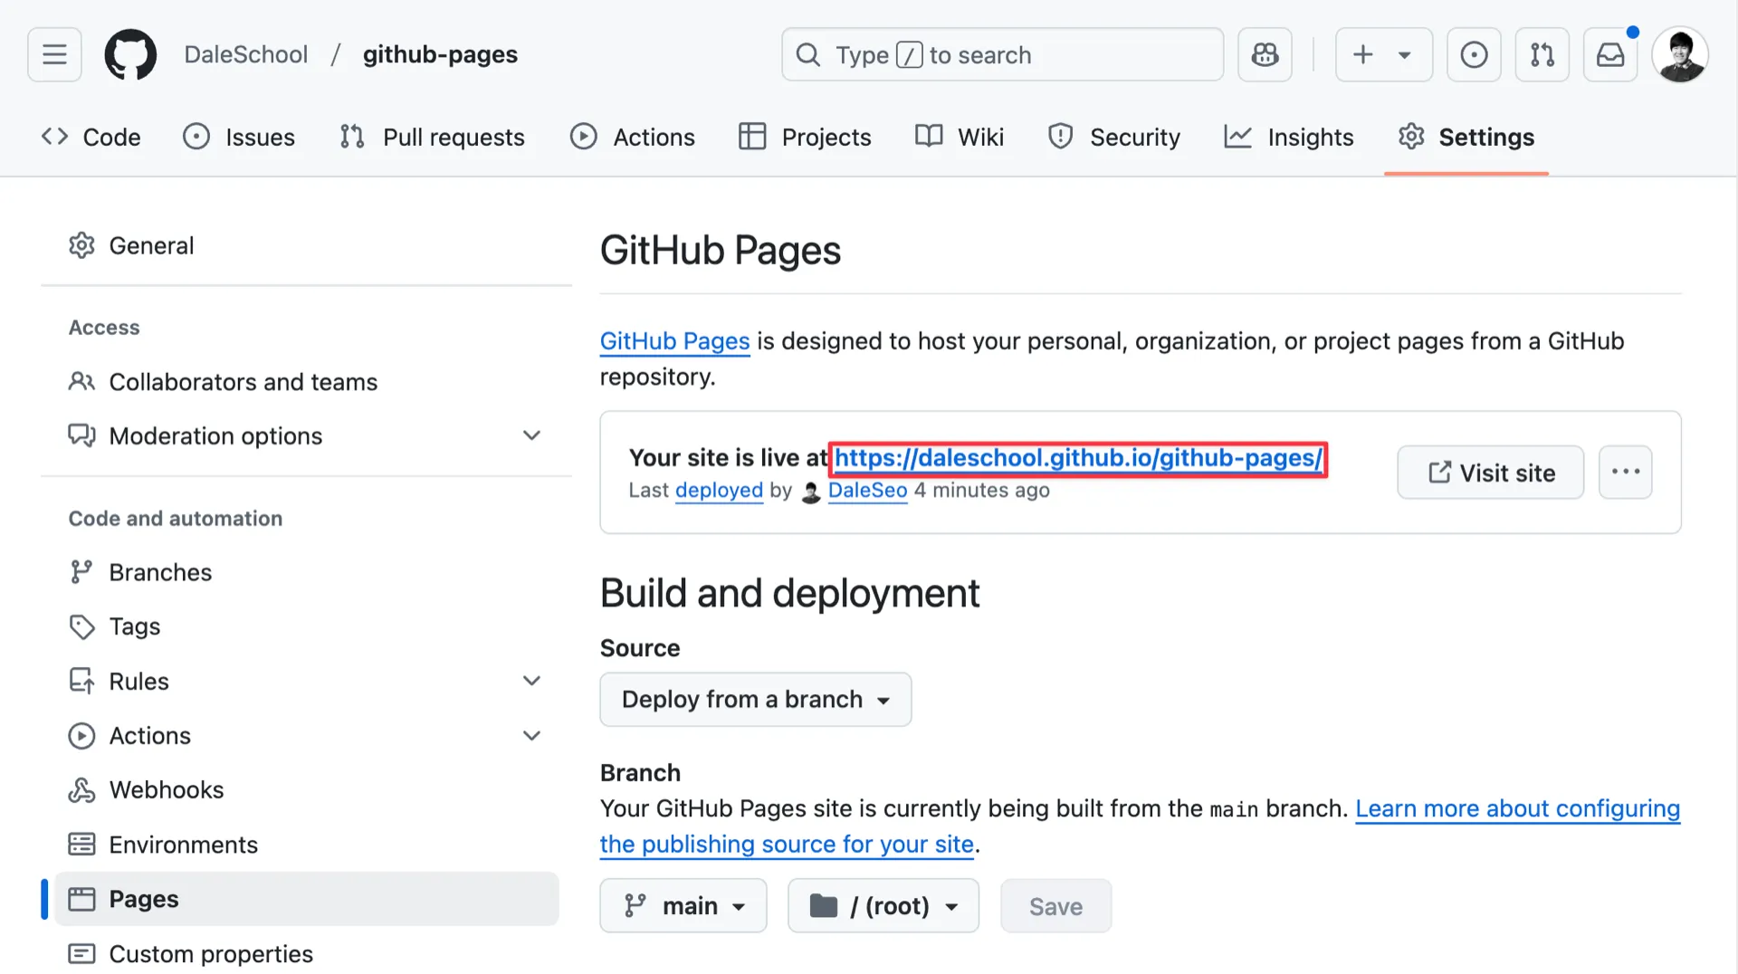Open the ellipsis options menu beside Visit site
This screenshot has width=1738, height=974.
(x=1626, y=472)
